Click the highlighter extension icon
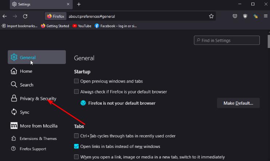Screen dimensions: 270x161 255,16
